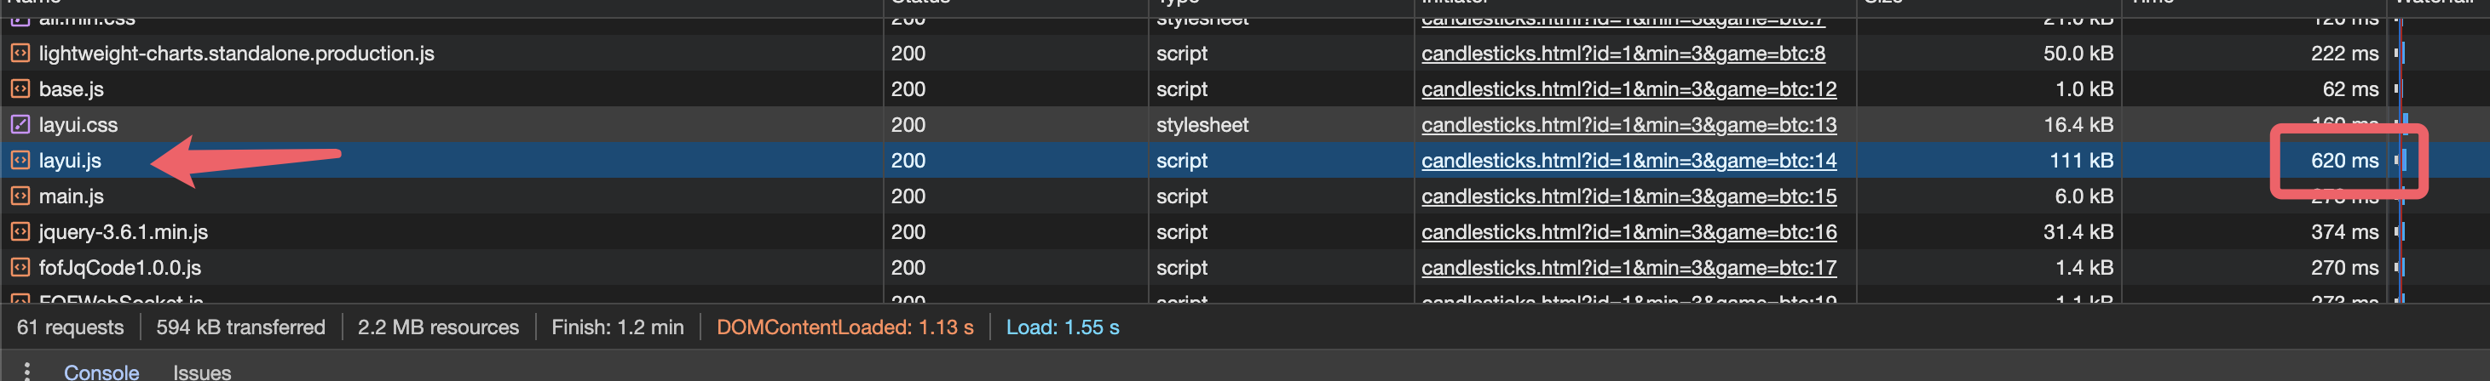Open initiator link candlesticks.html btc:15
This screenshot has width=2490, height=381.
coord(1628,196)
